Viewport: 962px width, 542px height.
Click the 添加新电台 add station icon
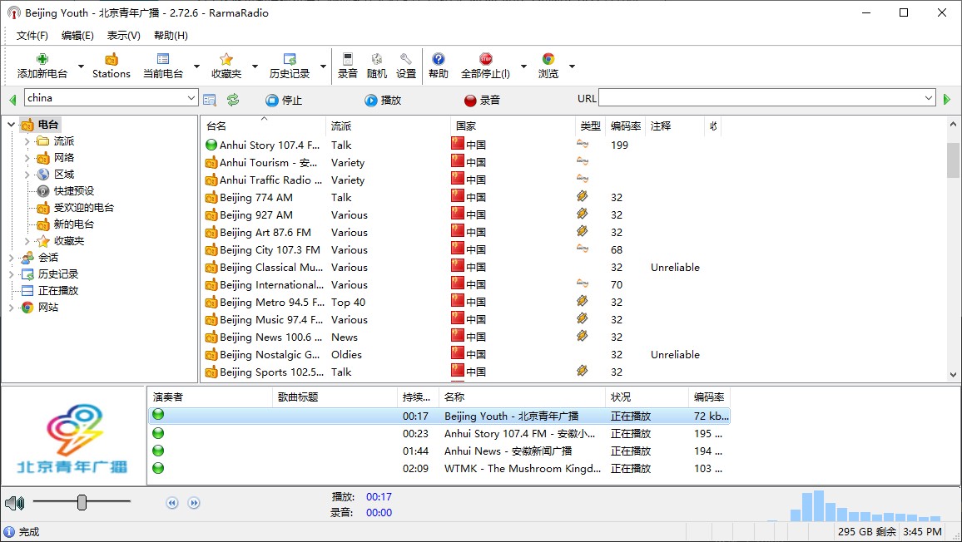(41, 58)
